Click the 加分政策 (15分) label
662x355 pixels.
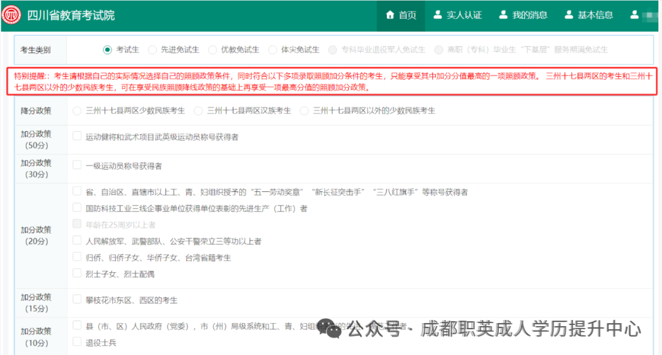pyautogui.click(x=36, y=303)
